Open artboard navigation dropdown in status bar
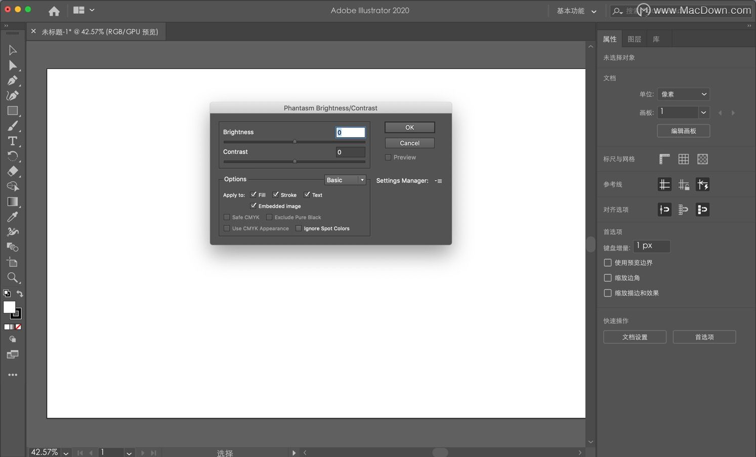 (129, 453)
